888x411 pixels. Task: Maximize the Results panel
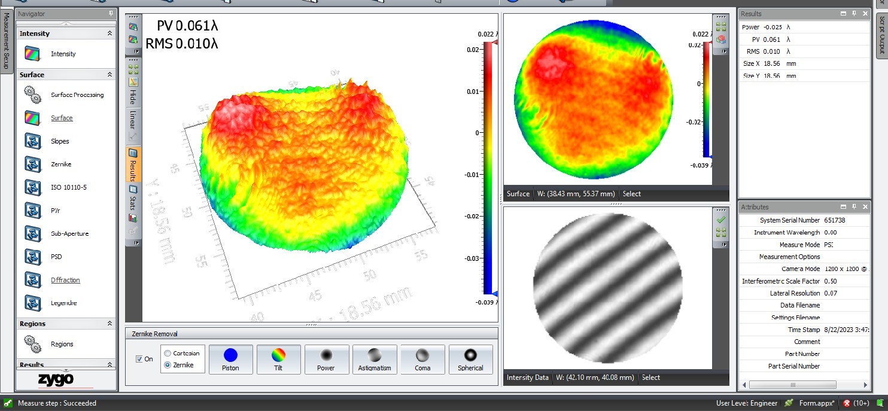coord(844,14)
